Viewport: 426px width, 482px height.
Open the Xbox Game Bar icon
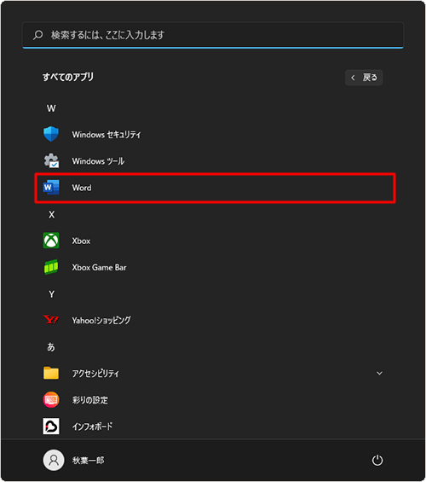51,267
